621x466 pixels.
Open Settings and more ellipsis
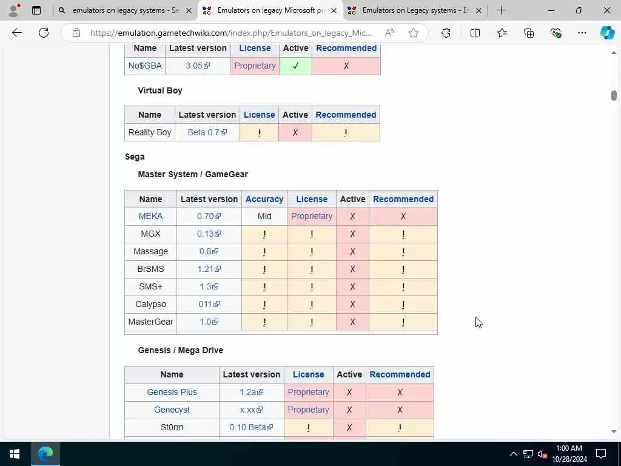tap(582, 33)
